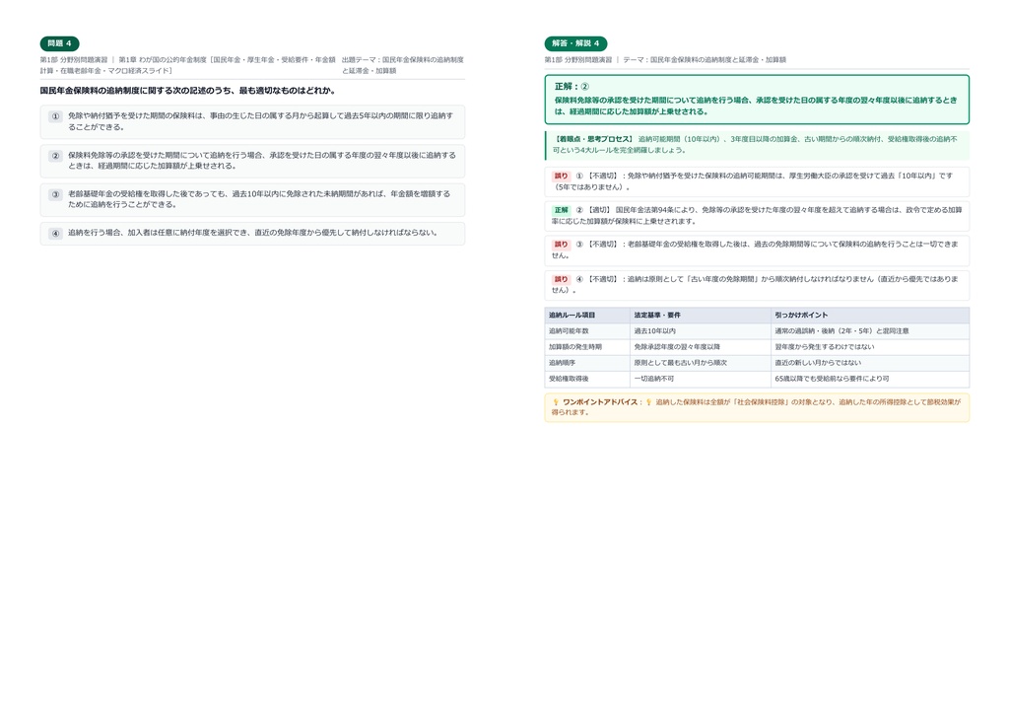Image resolution: width=1009 pixels, height=714 pixels.
Task: Select the ③ number marker in the question choices
Action: point(55,194)
